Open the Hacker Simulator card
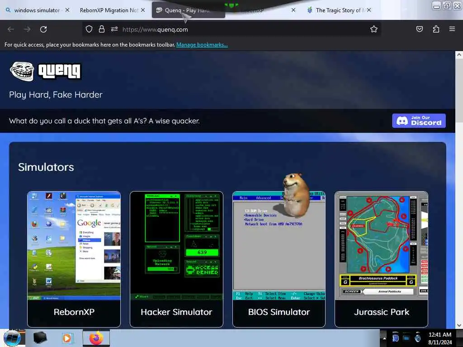Screen dimensions: 463x347 click(176, 259)
